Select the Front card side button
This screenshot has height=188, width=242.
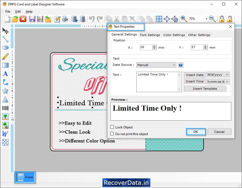coord(25,177)
